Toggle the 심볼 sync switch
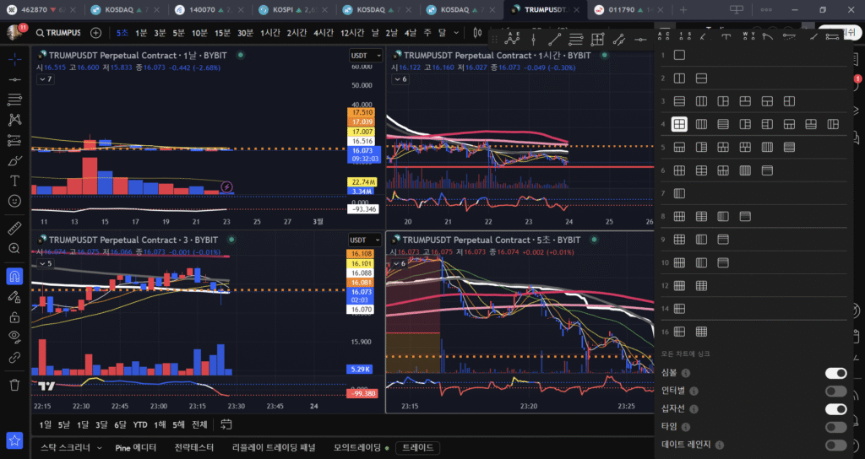The height and width of the screenshot is (459, 865). click(x=835, y=373)
